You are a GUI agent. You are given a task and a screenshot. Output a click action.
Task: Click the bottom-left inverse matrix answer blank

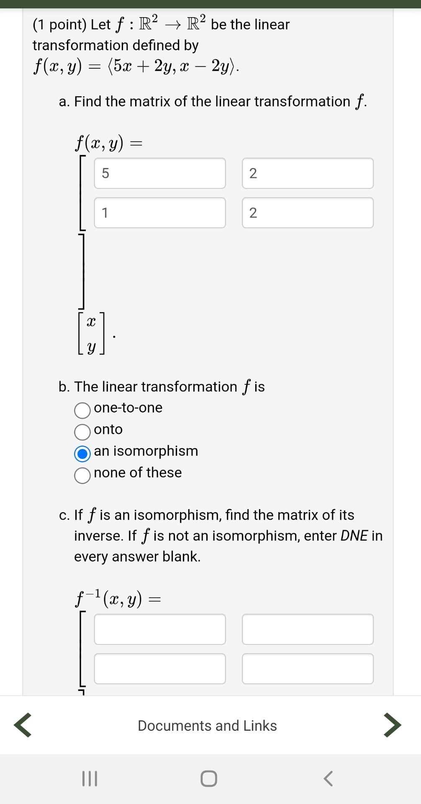click(x=160, y=669)
